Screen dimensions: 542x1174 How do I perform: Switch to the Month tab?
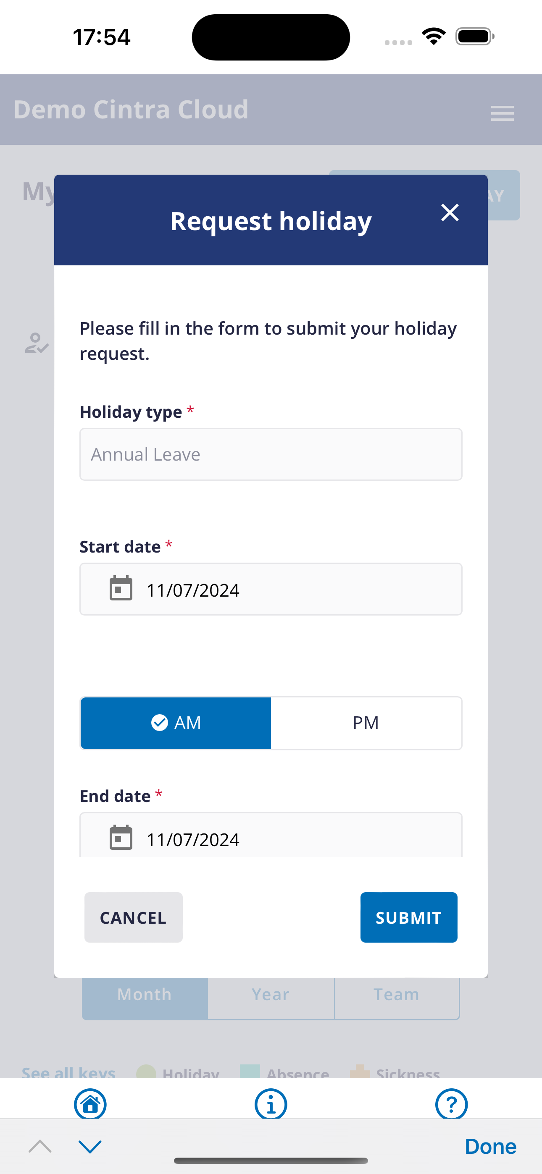coord(145,994)
